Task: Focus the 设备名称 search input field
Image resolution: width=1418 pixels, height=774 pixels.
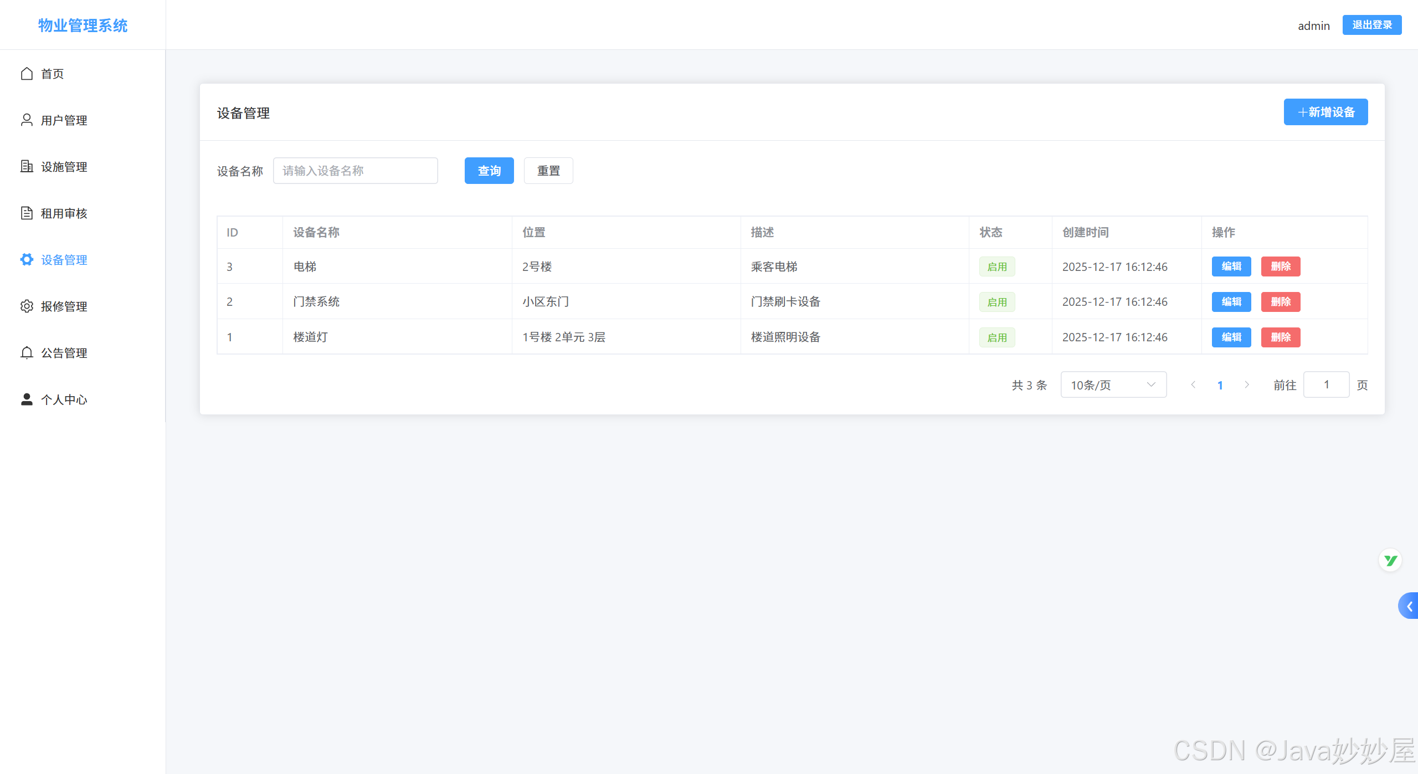Action: point(355,171)
